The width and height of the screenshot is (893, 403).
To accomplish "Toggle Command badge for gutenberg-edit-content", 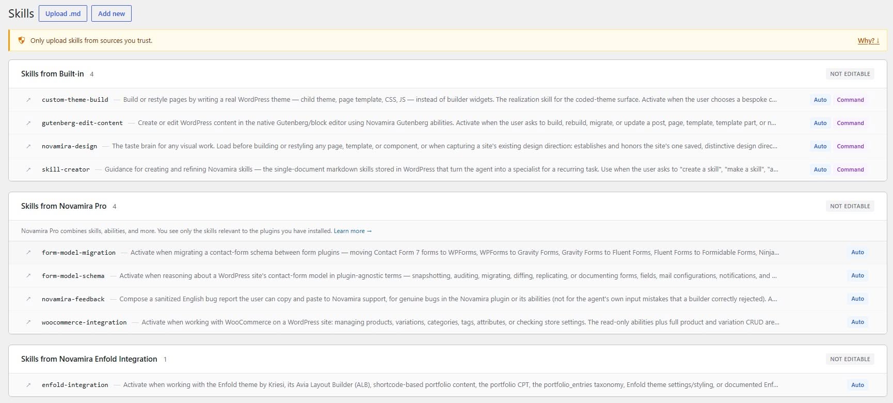I will 850,123.
